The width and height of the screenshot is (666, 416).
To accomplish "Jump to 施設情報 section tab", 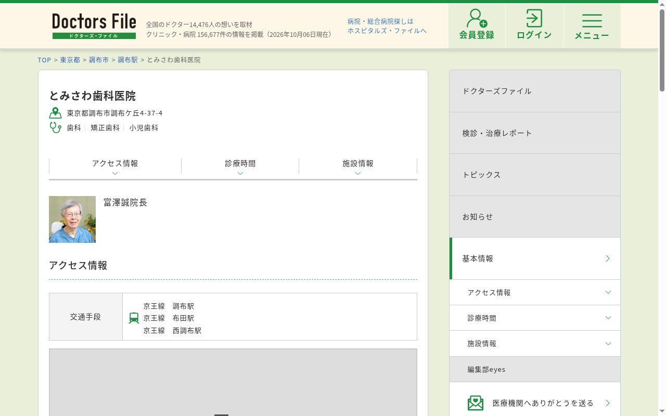I will coord(358,167).
